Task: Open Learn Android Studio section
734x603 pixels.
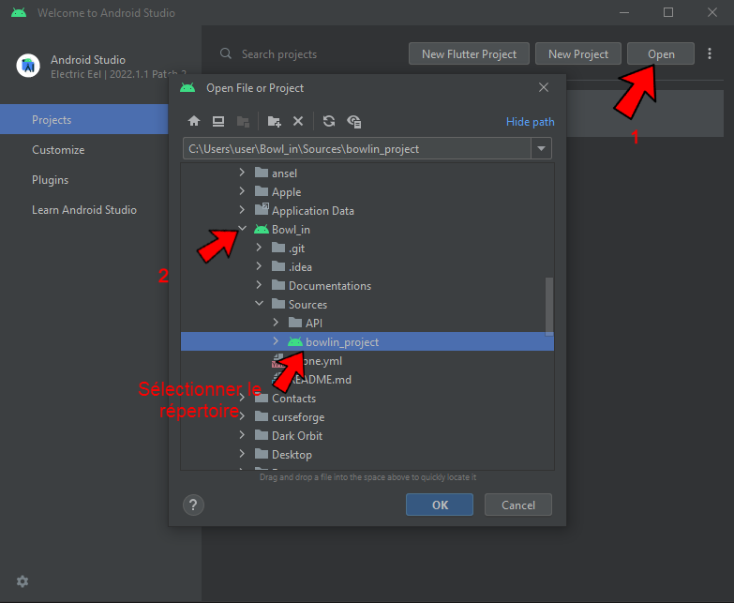Action: click(x=84, y=210)
